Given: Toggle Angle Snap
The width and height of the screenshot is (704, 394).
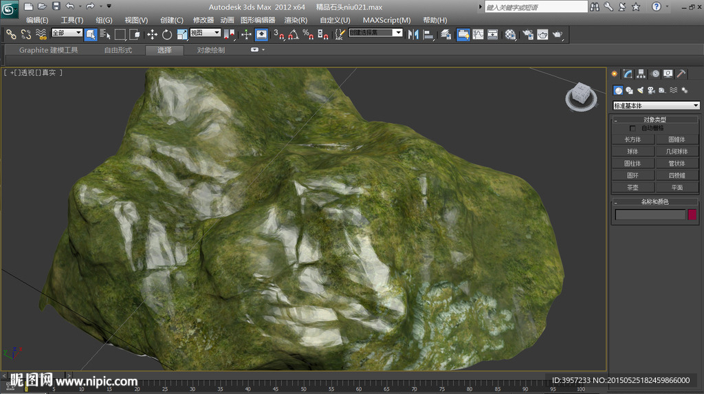Looking at the screenshot, I should 294,34.
